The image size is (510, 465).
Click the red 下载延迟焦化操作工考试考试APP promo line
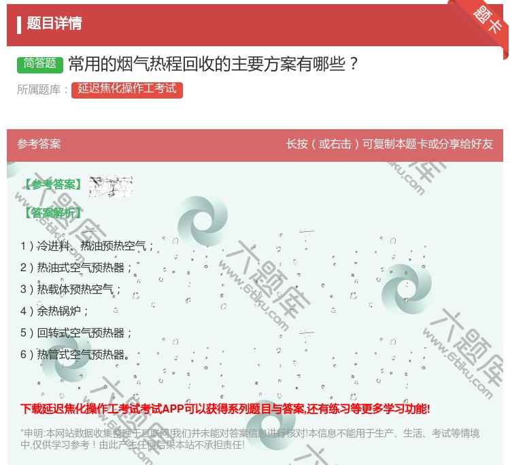[225, 409]
